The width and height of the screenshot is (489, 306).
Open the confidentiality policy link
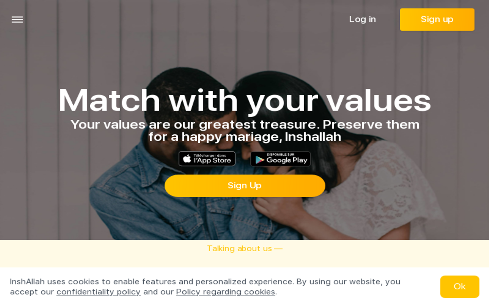coord(98,292)
